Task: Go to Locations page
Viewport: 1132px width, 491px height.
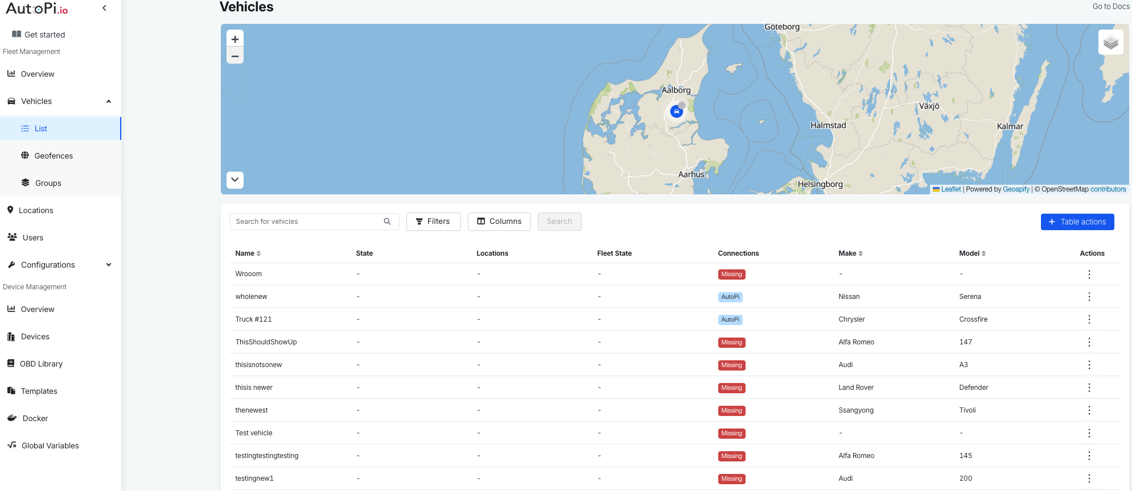Action: point(36,210)
